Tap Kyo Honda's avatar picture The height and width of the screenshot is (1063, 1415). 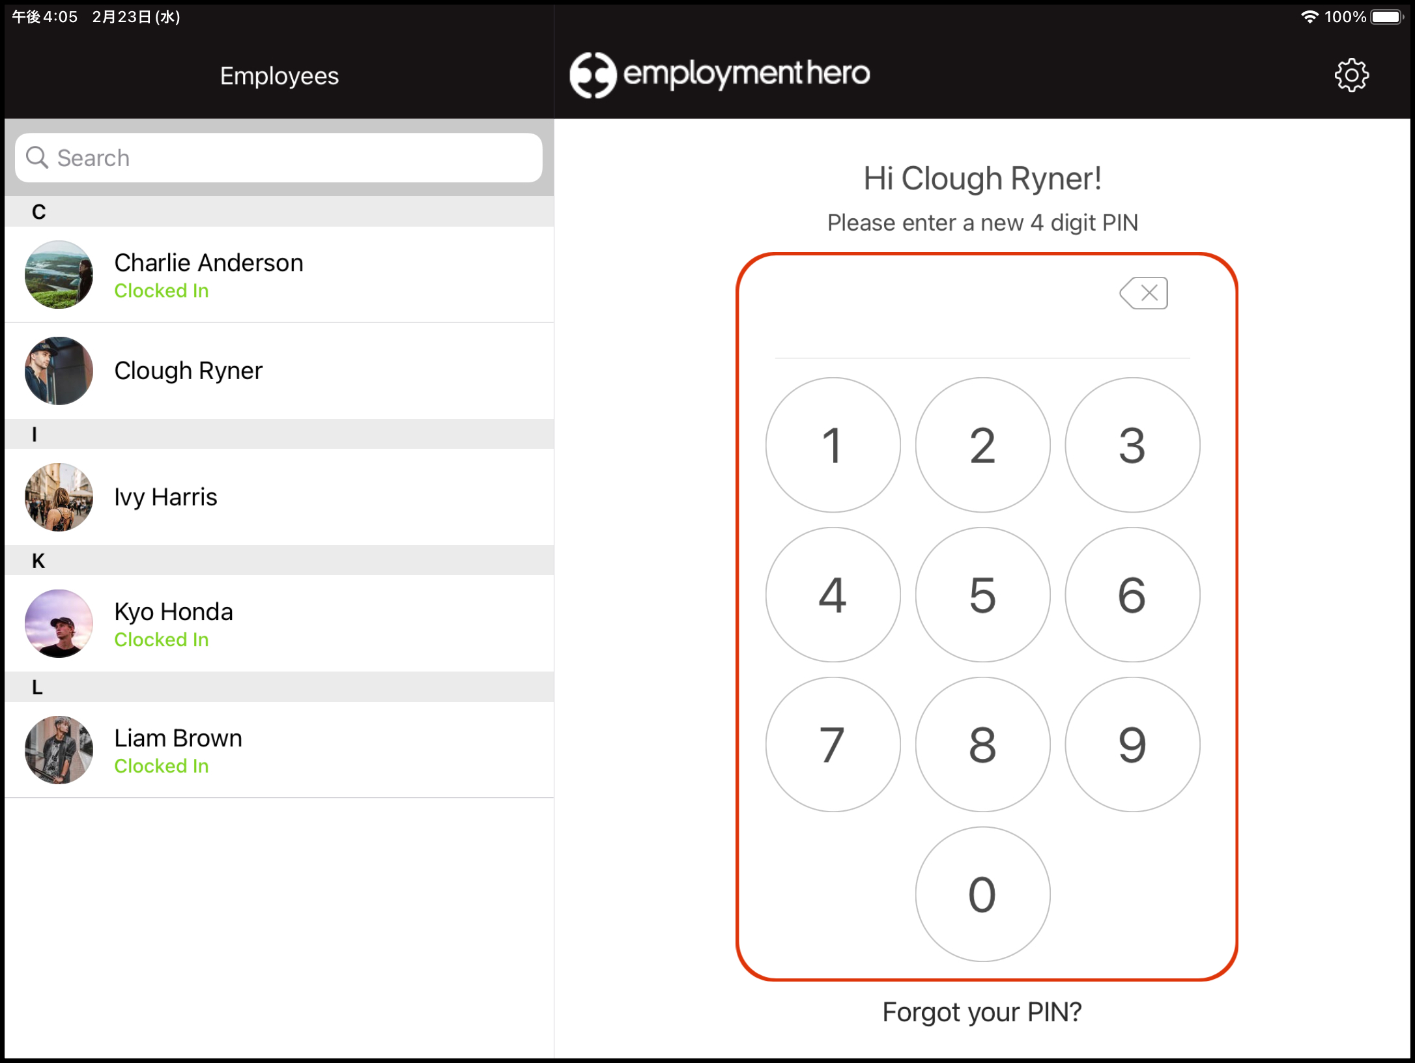(59, 623)
